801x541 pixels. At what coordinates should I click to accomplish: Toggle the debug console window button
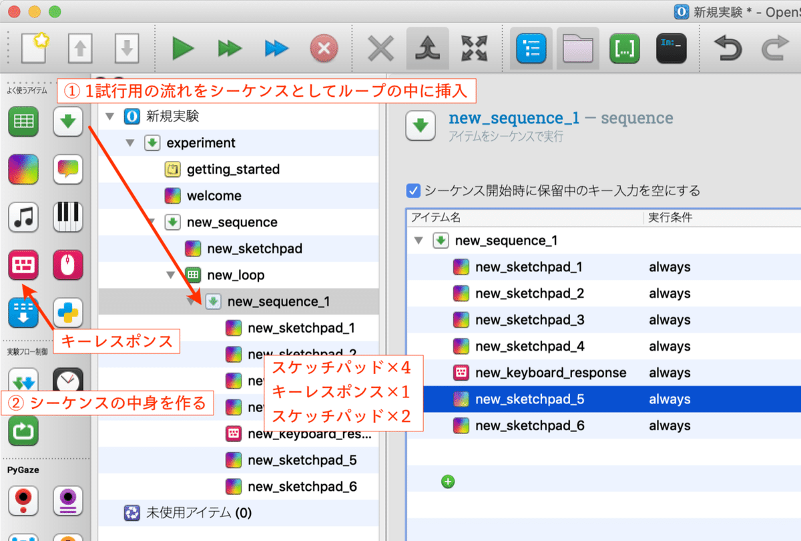pyautogui.click(x=672, y=48)
